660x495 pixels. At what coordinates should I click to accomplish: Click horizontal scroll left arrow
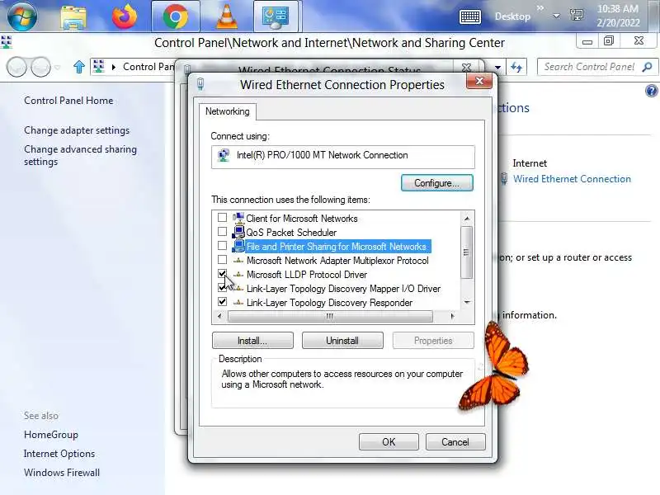(x=219, y=316)
